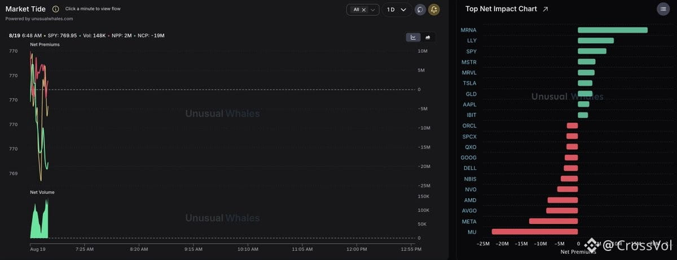Click the refresh icon next to 1D
Image resolution: width=677 pixels, height=260 pixels.
pos(420,10)
